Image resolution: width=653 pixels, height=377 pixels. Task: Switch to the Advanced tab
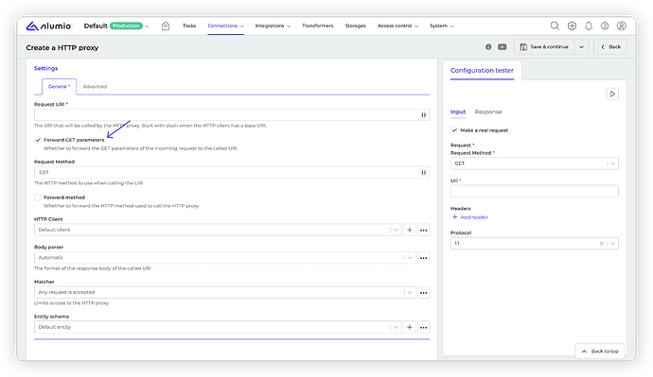95,87
